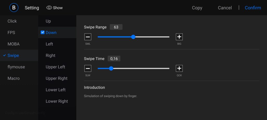This screenshot has width=267, height=120.
Task: Switch to the flymouse category
Action: tap(16, 67)
